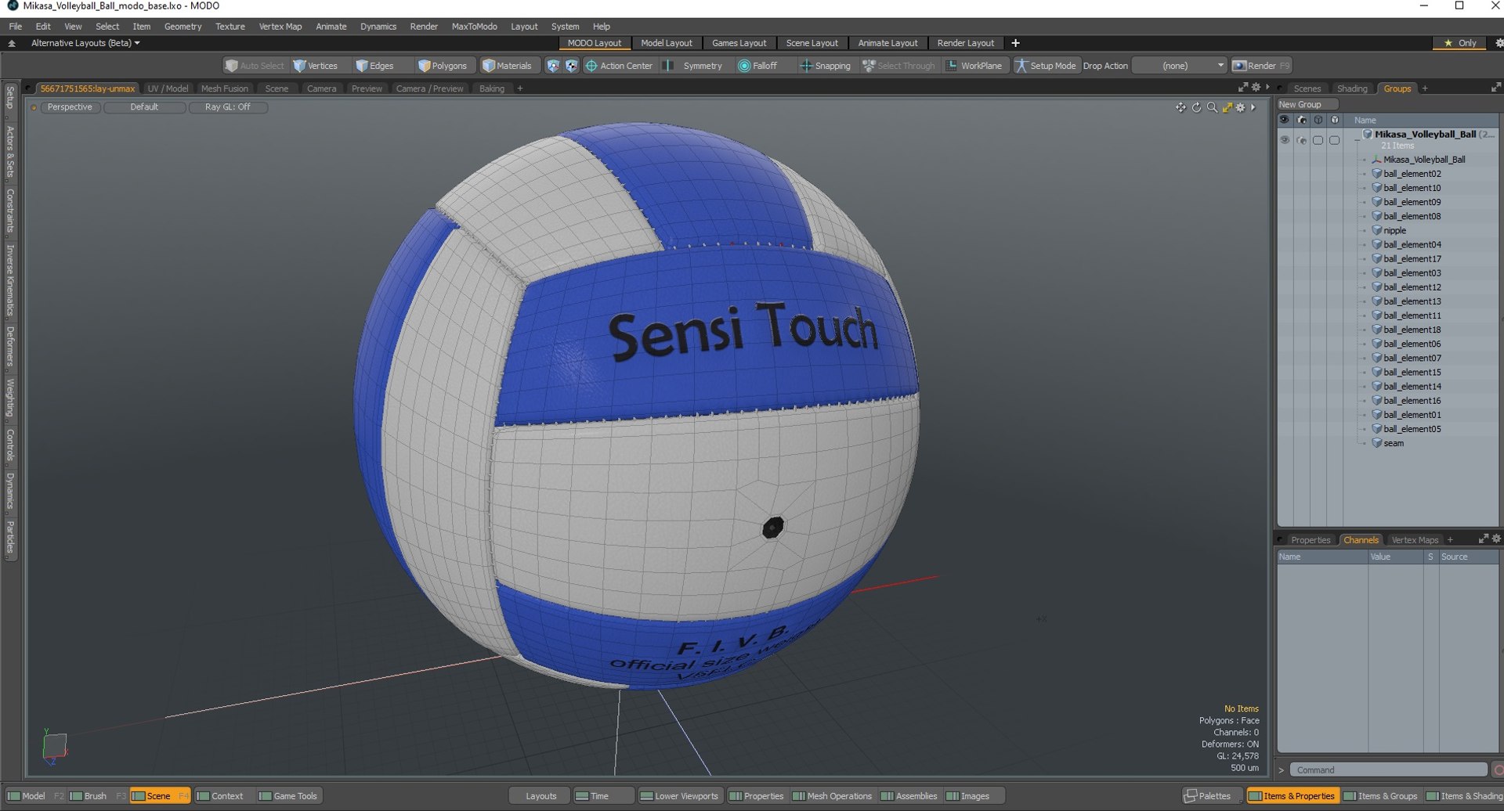Toggle Ray GL: Off button
Image resolution: width=1504 pixels, height=811 pixels.
(x=228, y=107)
